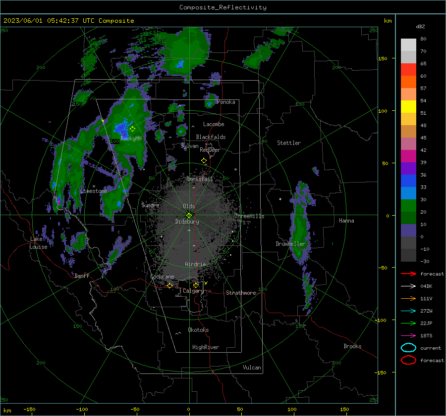Click the asterisk marker above Limestone
Viewport: 446px width, 416px height.
click(x=94, y=186)
